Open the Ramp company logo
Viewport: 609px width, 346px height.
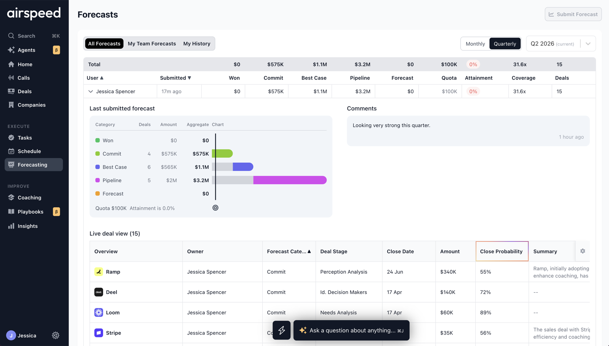tap(99, 271)
